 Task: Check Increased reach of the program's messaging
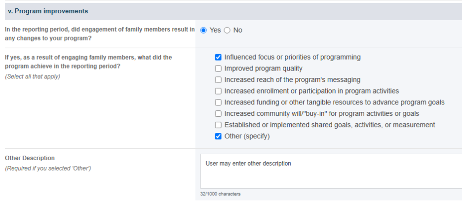click(x=218, y=80)
